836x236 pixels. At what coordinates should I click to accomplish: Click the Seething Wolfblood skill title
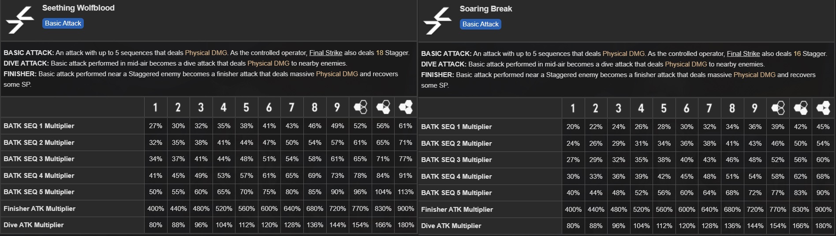click(78, 8)
